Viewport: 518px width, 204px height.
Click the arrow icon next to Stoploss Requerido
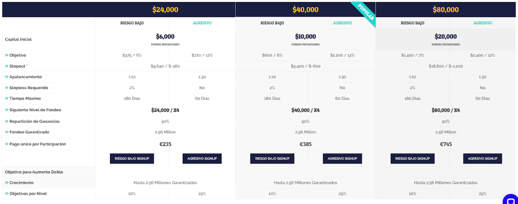pyautogui.click(x=6, y=87)
